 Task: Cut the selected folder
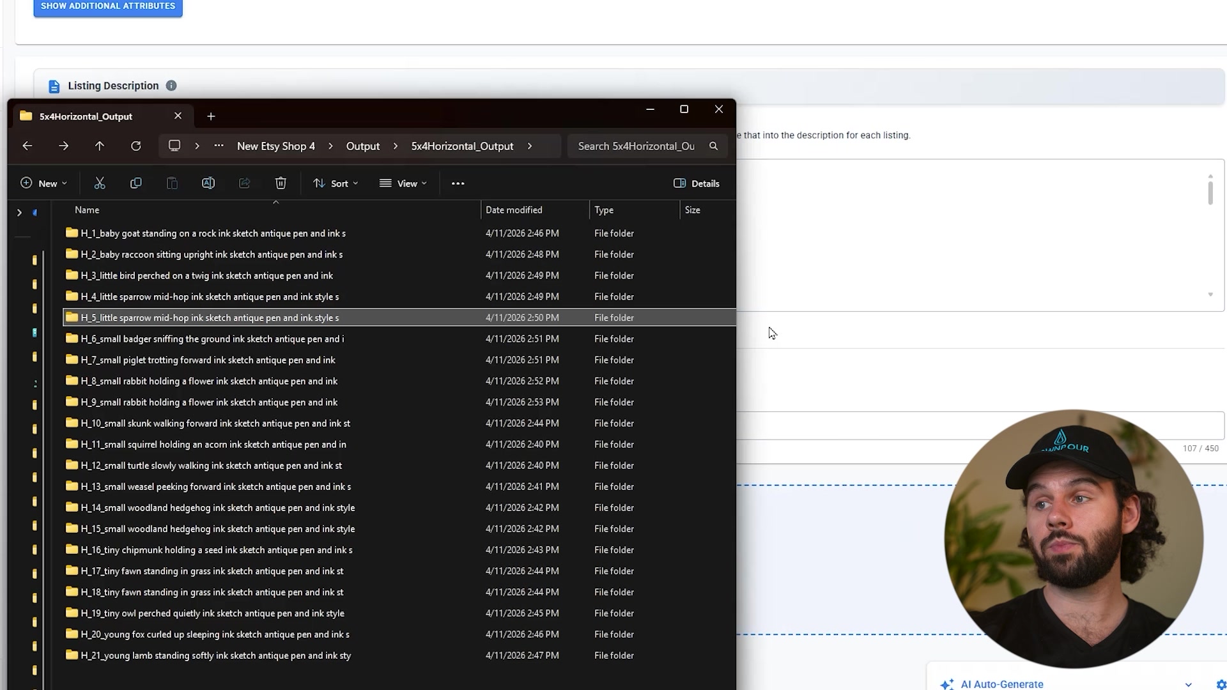(x=100, y=183)
